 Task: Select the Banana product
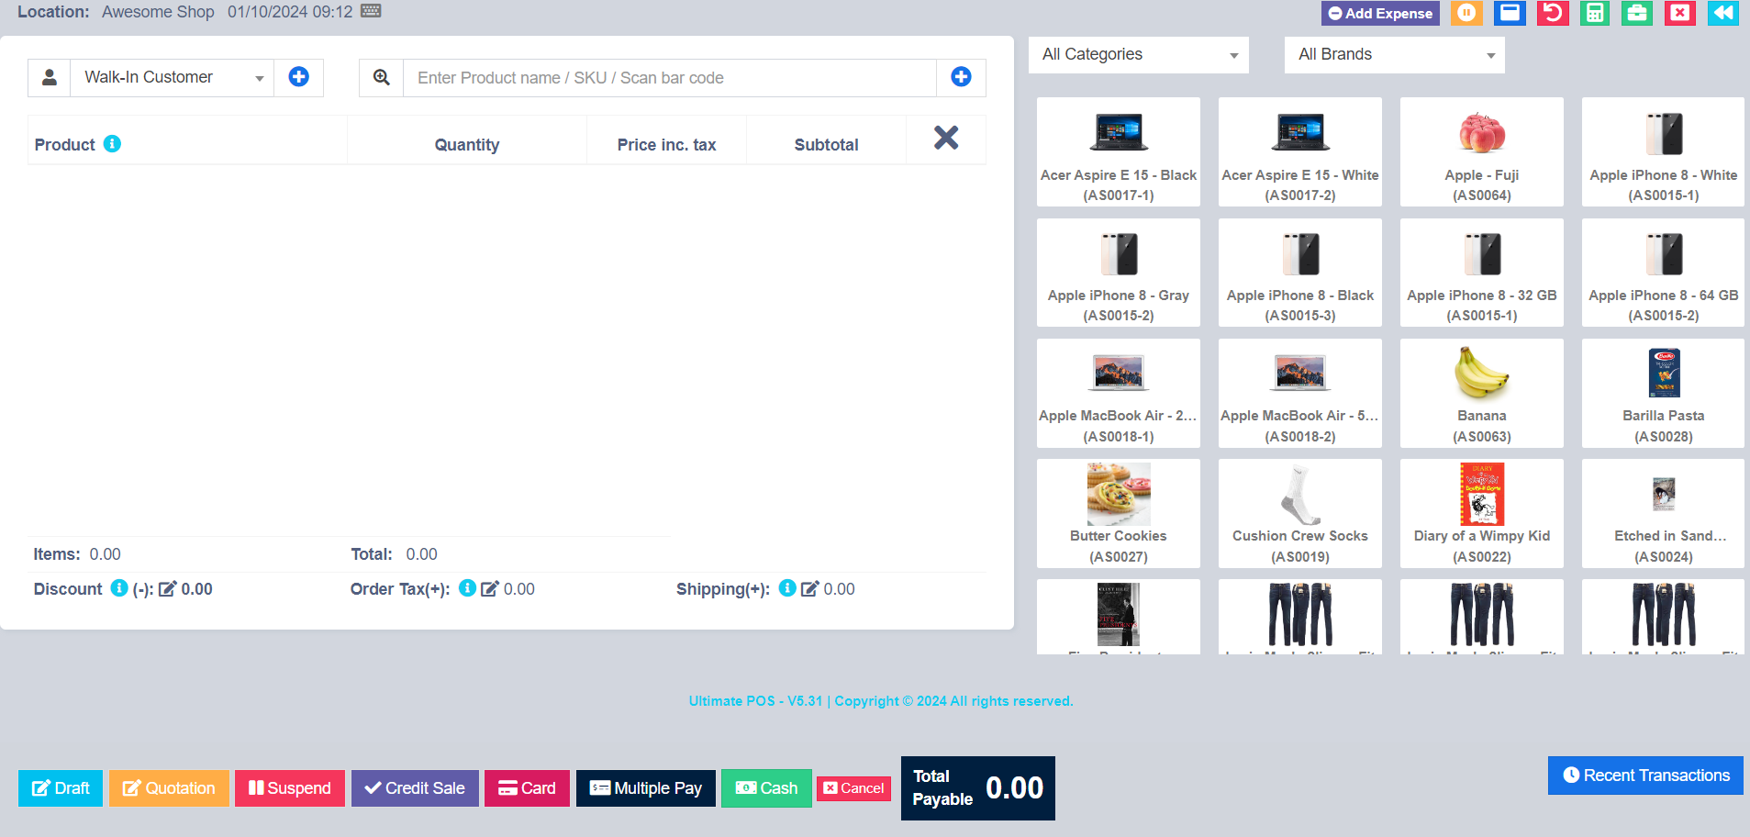(x=1482, y=393)
